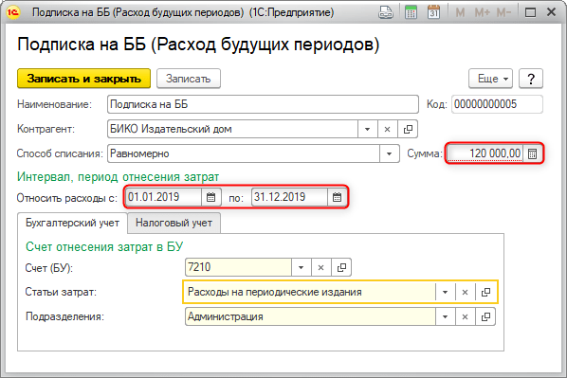Switch to the Налоговый учет tab
This screenshot has width=567, height=378.
(x=174, y=223)
